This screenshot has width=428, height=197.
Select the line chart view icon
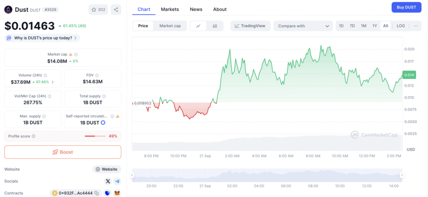tap(198, 26)
